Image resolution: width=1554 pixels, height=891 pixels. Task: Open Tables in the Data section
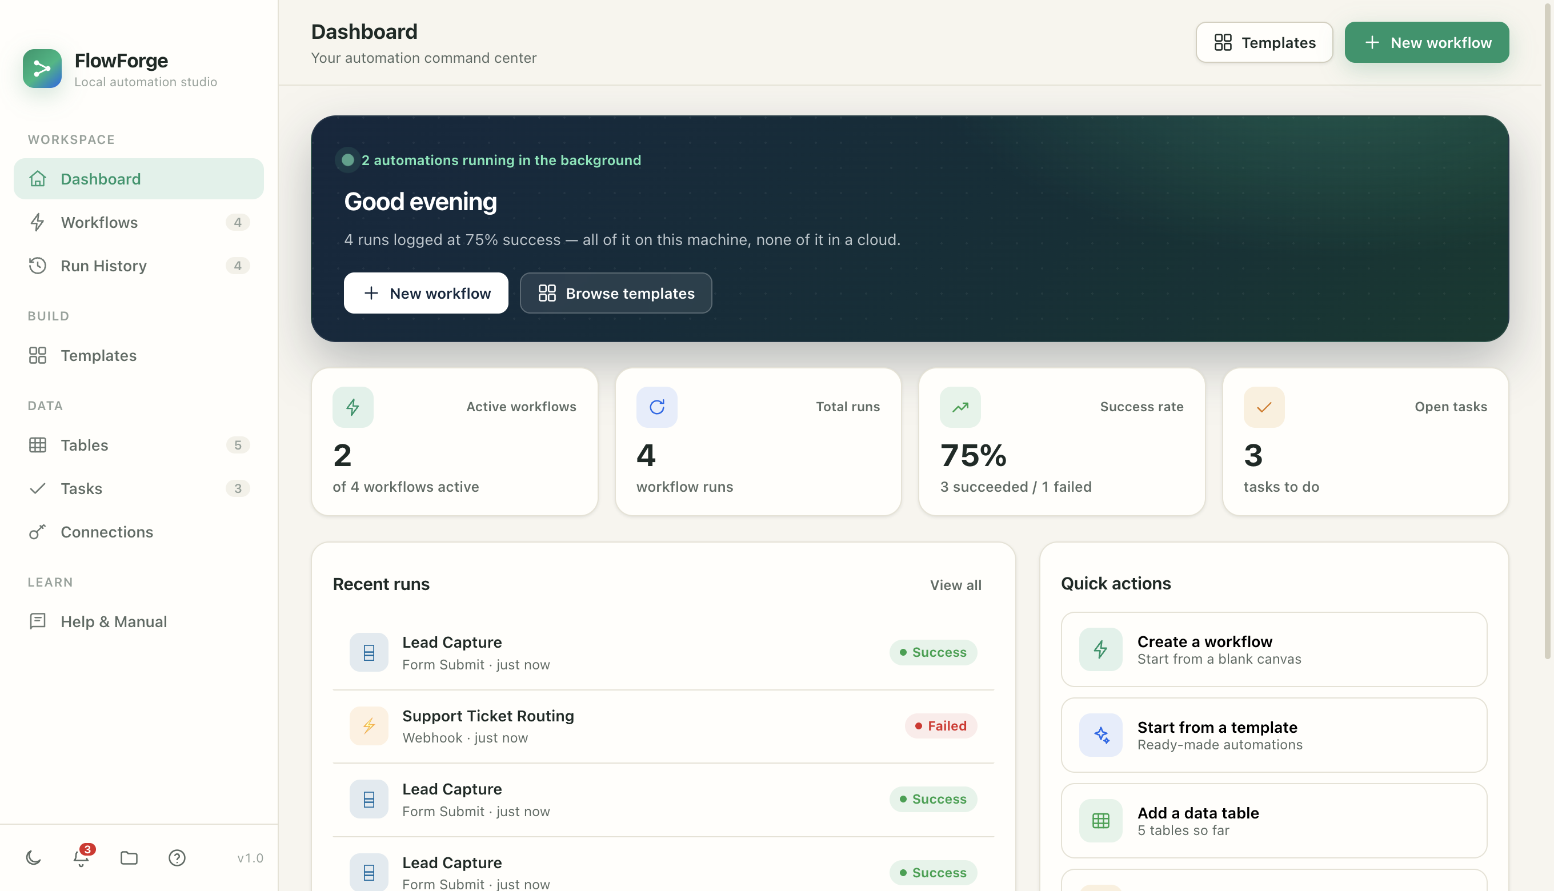click(139, 445)
